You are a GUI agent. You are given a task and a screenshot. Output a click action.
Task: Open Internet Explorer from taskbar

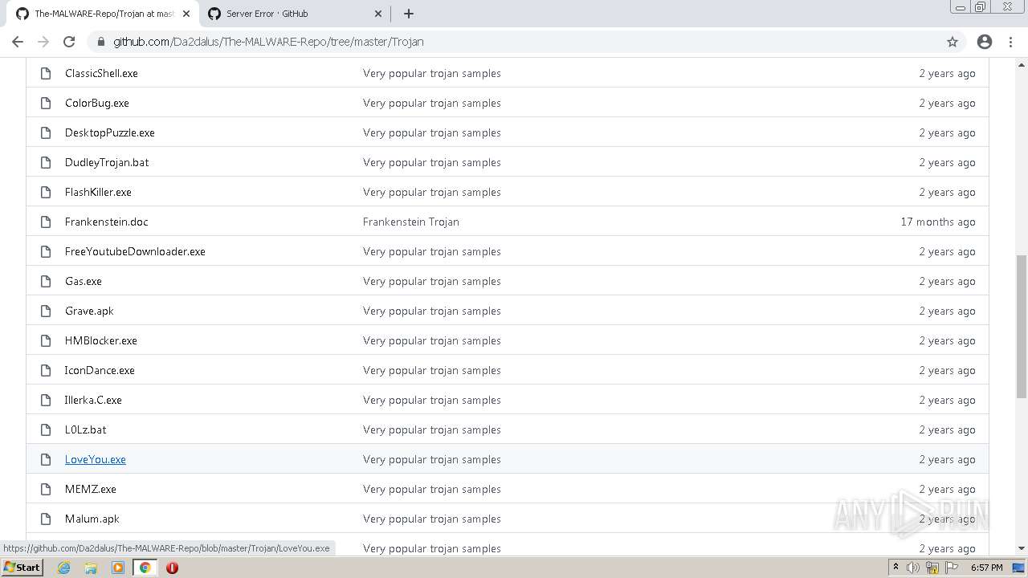64,568
